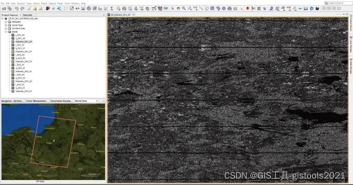Close the Intensity_IW1_VH image tab

(133, 15)
